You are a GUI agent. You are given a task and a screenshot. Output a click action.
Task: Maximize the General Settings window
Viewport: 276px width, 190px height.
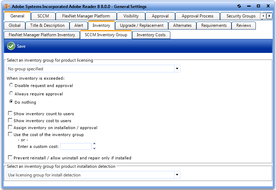(x=258, y=6)
